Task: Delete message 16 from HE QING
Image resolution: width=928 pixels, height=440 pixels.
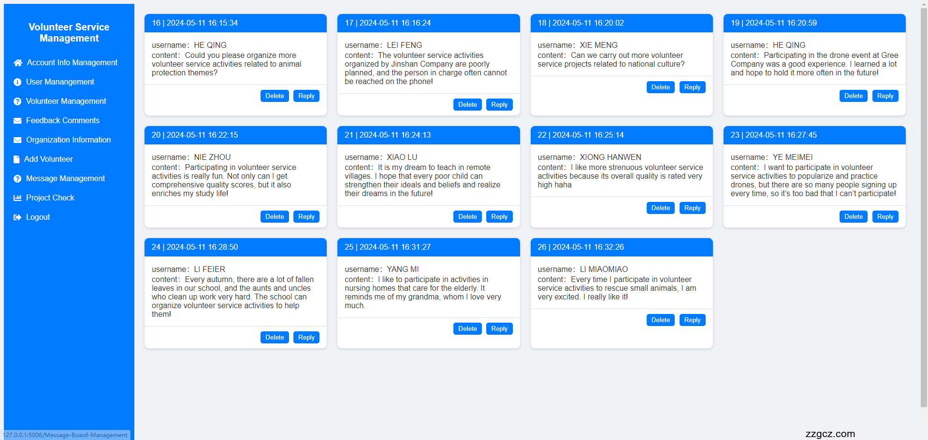Action: (x=275, y=96)
